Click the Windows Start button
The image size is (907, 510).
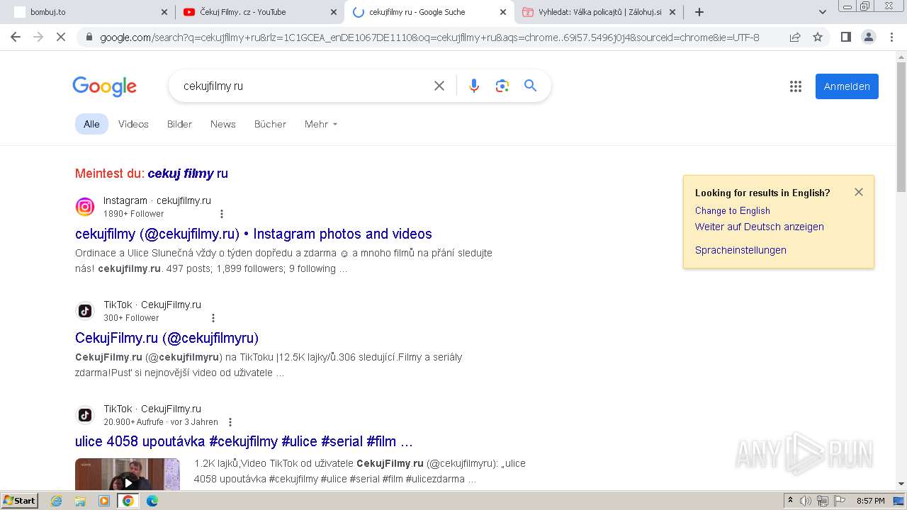click(x=19, y=501)
